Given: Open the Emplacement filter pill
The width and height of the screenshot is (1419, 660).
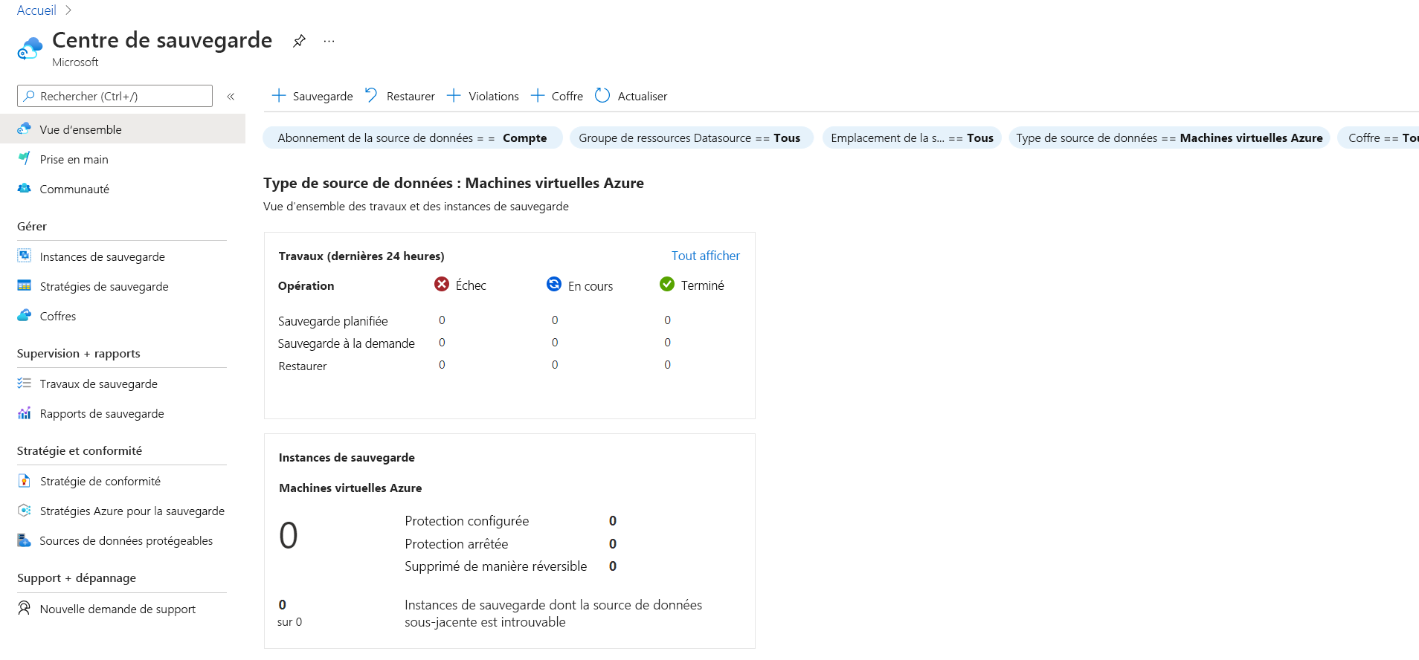Looking at the screenshot, I should coord(913,138).
